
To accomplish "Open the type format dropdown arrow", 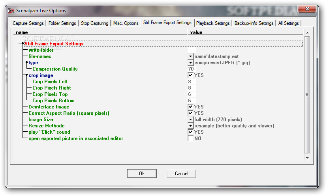I will pyautogui.click(x=190, y=63).
